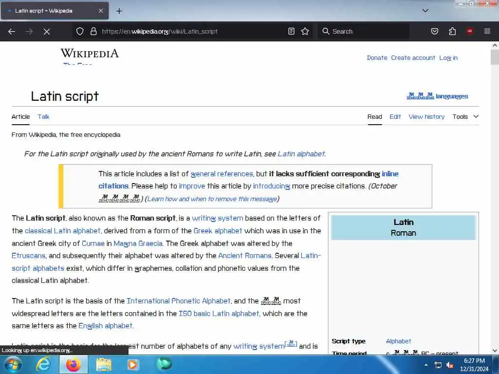
Task: Launch Internet Explorer from taskbar
Action: [x=43, y=364]
